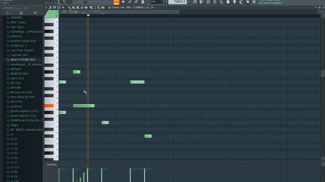Image resolution: width=325 pixels, height=182 pixels.
Task: Move the top horizontal slider handle
Action: coord(85,2)
